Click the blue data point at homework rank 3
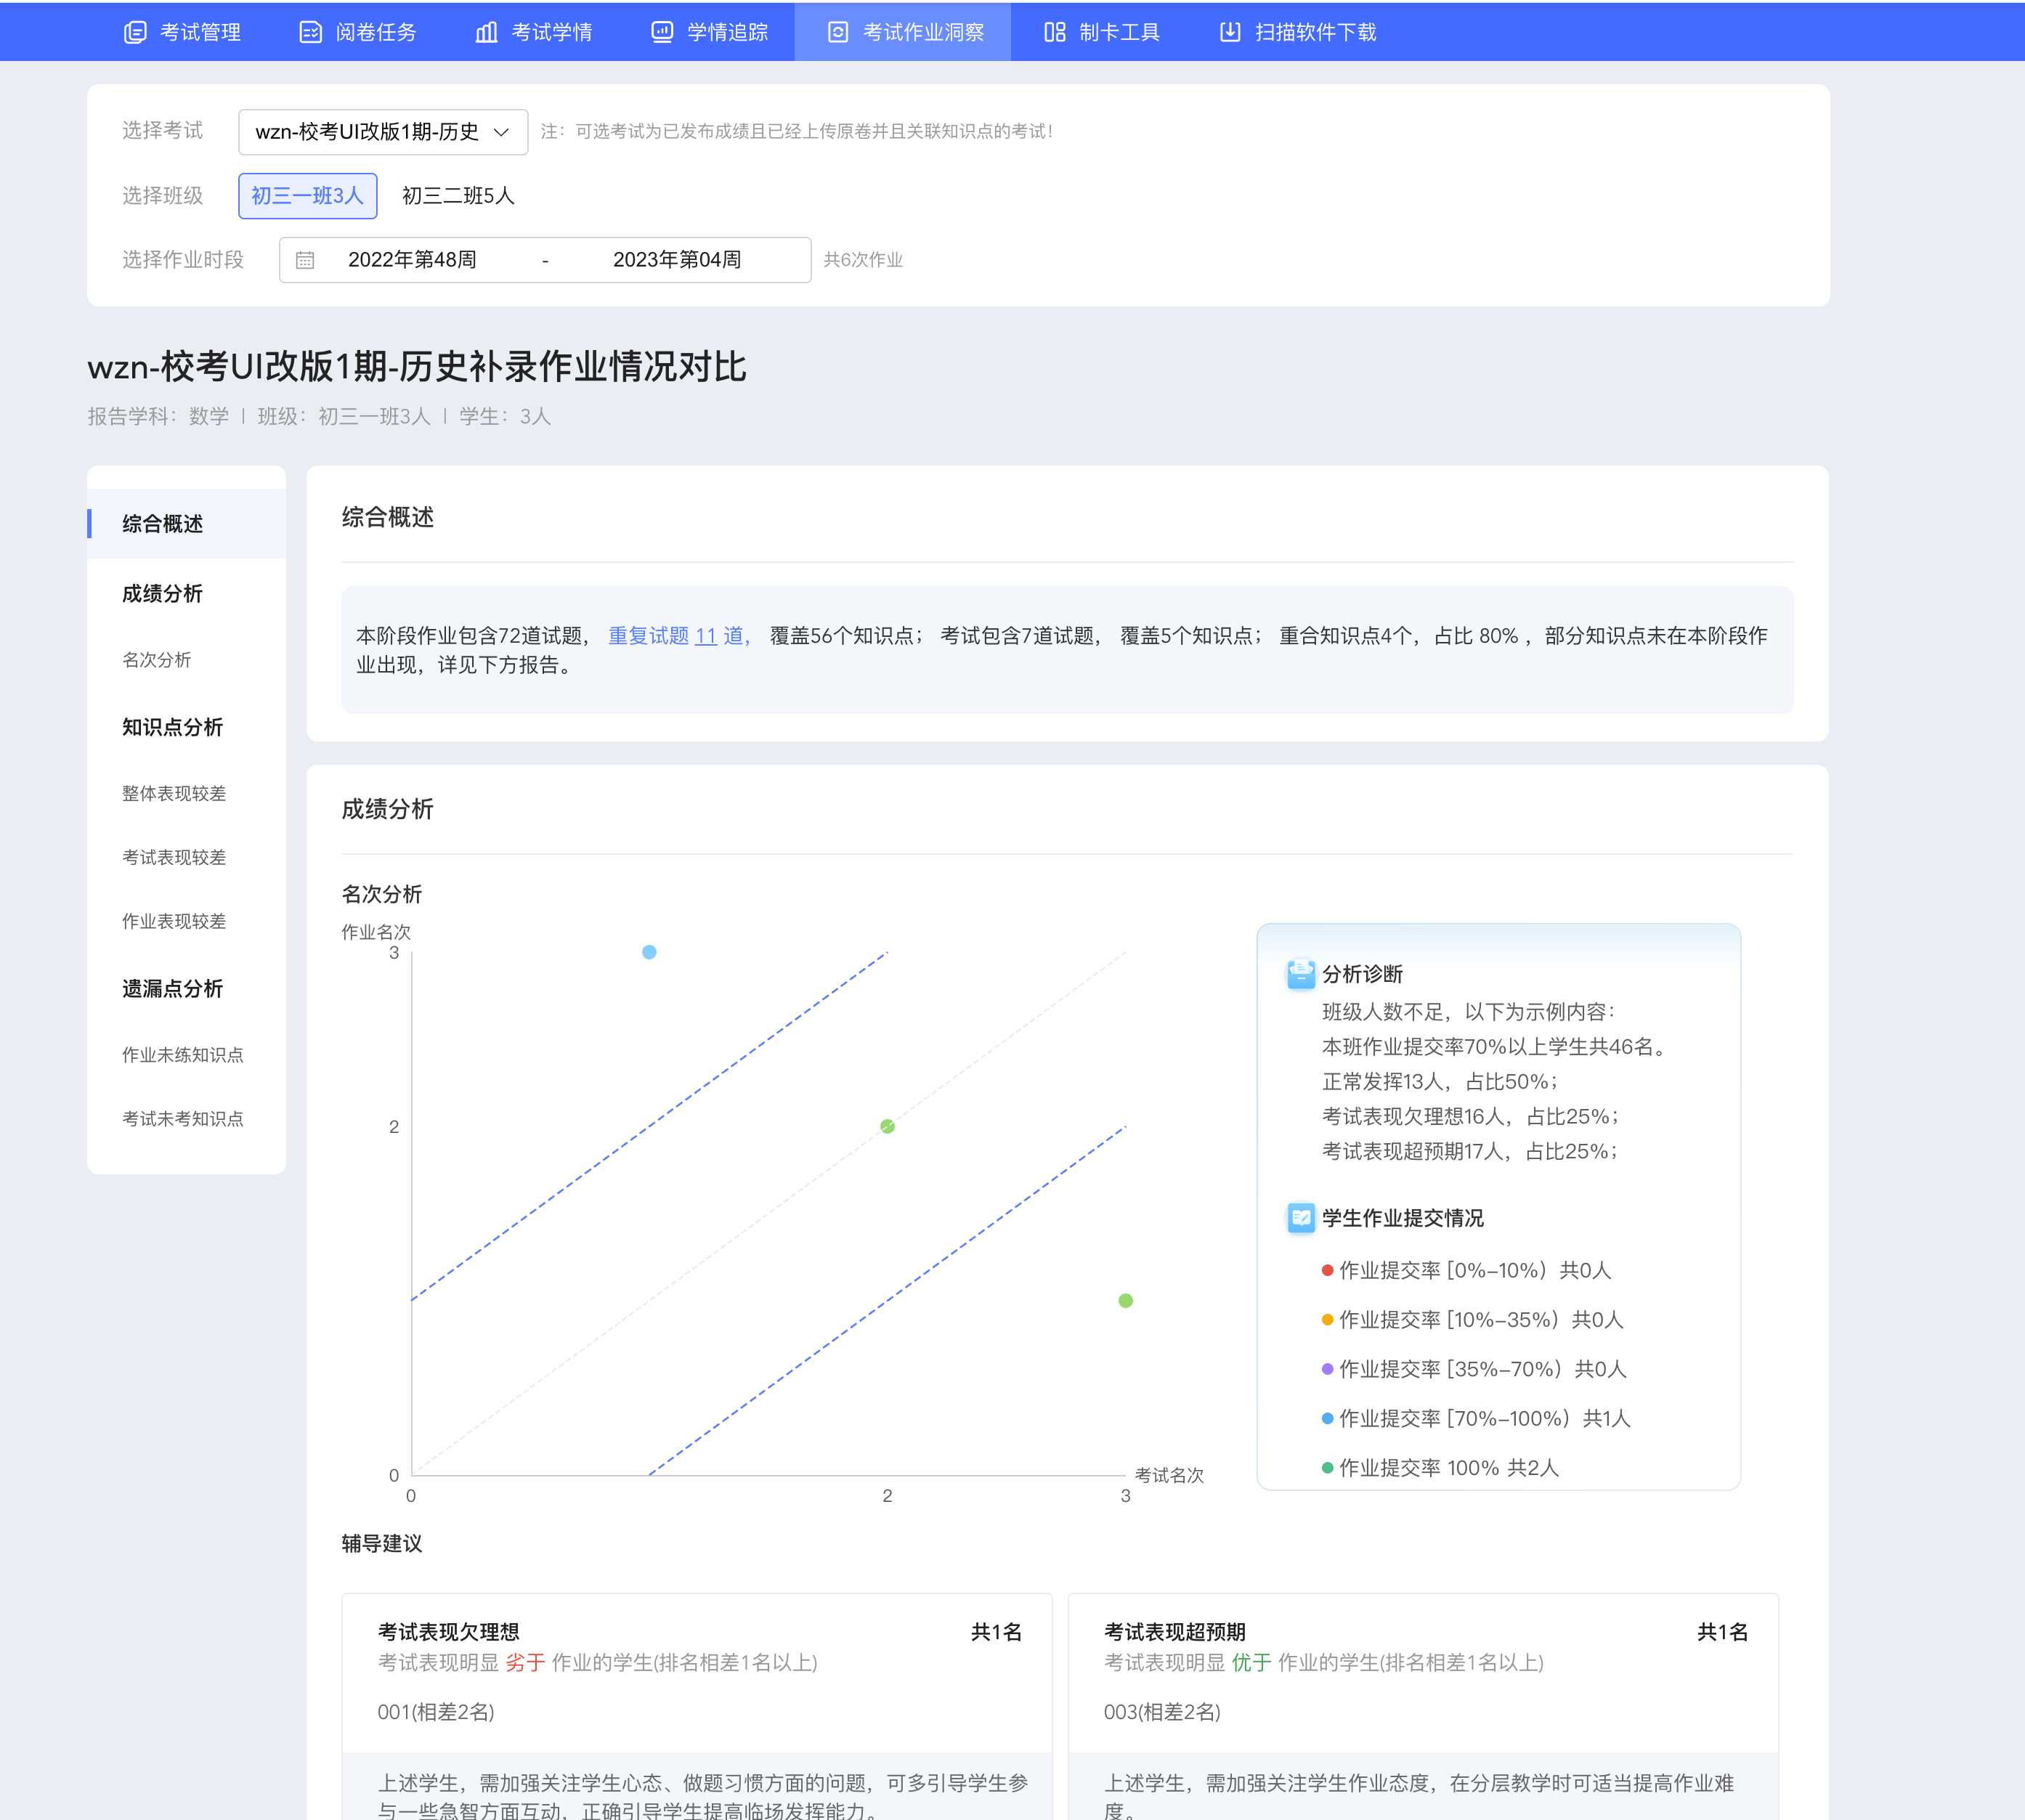2025x1820 pixels. pos(649,952)
